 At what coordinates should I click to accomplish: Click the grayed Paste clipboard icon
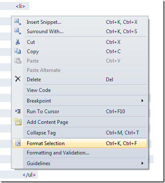coord(18,60)
